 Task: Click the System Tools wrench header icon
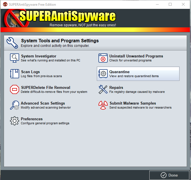pos(12,43)
